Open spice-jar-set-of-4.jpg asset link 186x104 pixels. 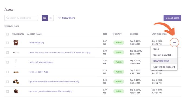click(x=39, y=72)
